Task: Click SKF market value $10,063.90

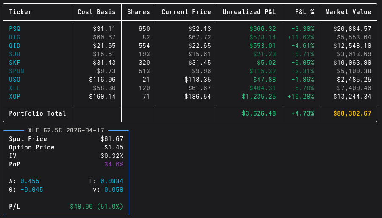Action: point(352,63)
